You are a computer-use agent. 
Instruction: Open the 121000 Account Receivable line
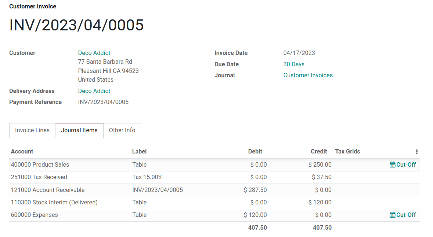pyautogui.click(x=48, y=190)
